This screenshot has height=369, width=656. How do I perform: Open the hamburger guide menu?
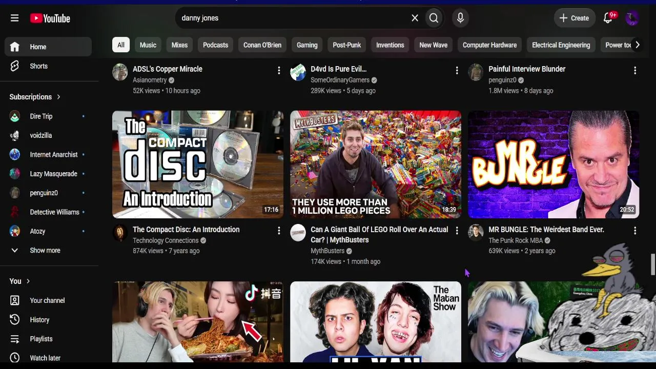tap(14, 18)
